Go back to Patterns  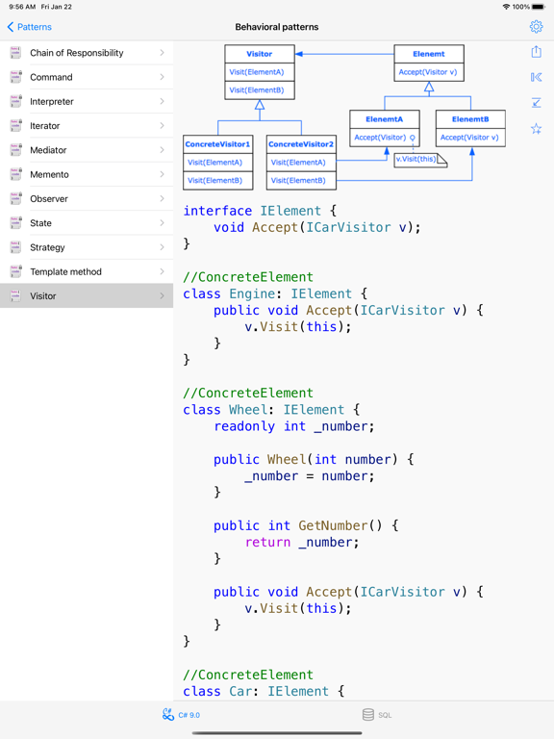[x=29, y=27]
